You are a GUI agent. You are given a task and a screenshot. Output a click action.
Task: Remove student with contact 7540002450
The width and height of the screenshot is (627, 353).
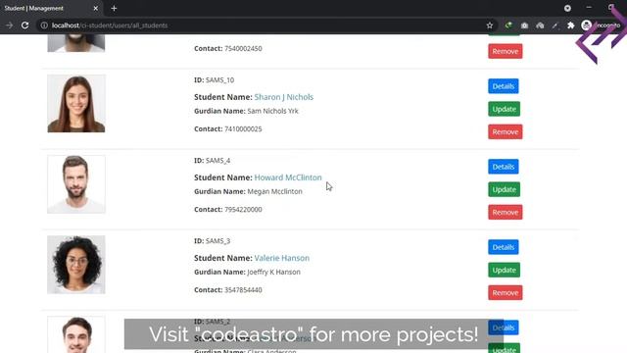pyautogui.click(x=506, y=51)
